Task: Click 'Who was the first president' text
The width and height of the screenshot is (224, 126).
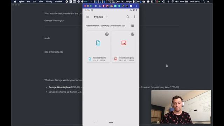Action: pos(63,14)
